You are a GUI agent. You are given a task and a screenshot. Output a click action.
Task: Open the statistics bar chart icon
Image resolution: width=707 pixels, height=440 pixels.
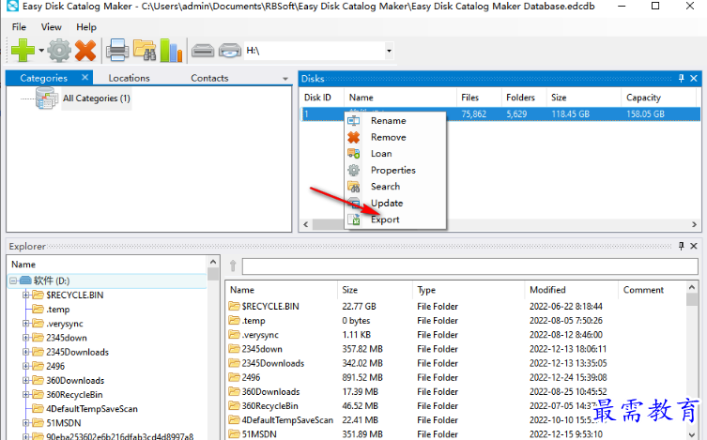(171, 50)
